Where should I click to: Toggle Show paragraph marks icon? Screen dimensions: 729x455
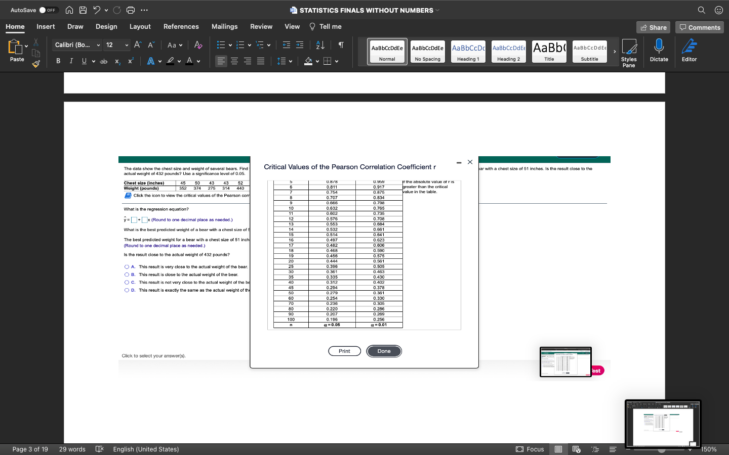(341, 45)
